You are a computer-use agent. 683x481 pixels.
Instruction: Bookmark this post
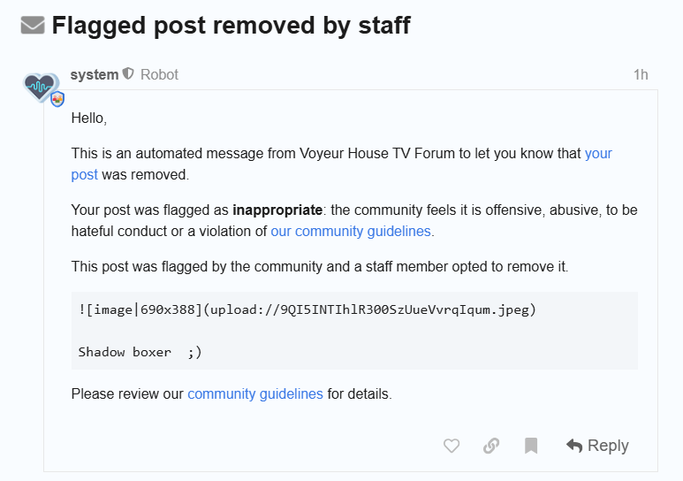coord(531,446)
